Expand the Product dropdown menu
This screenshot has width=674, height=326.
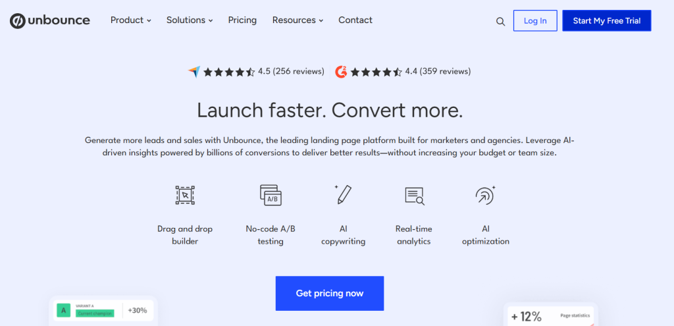tap(131, 20)
